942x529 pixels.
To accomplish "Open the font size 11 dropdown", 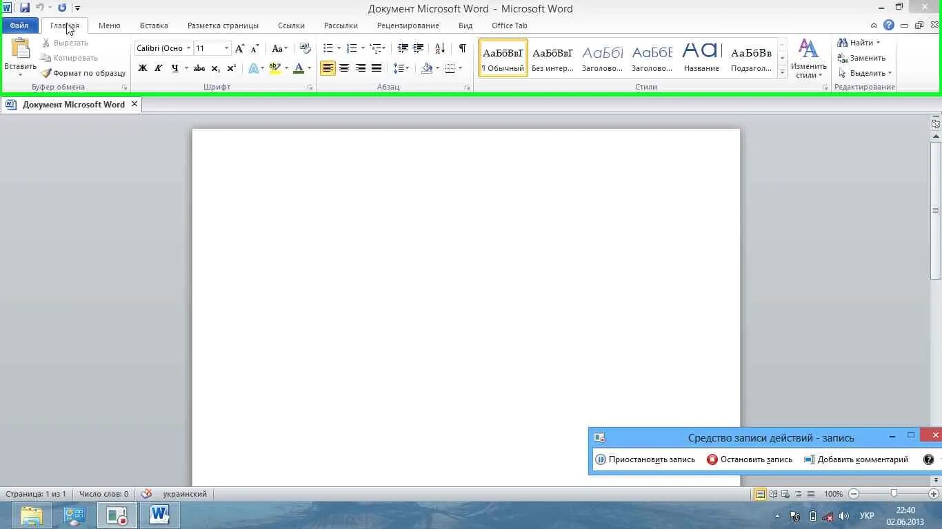I will click(226, 48).
